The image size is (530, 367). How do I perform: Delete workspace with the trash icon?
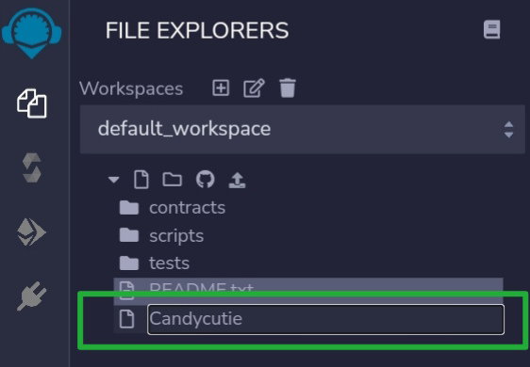(288, 88)
